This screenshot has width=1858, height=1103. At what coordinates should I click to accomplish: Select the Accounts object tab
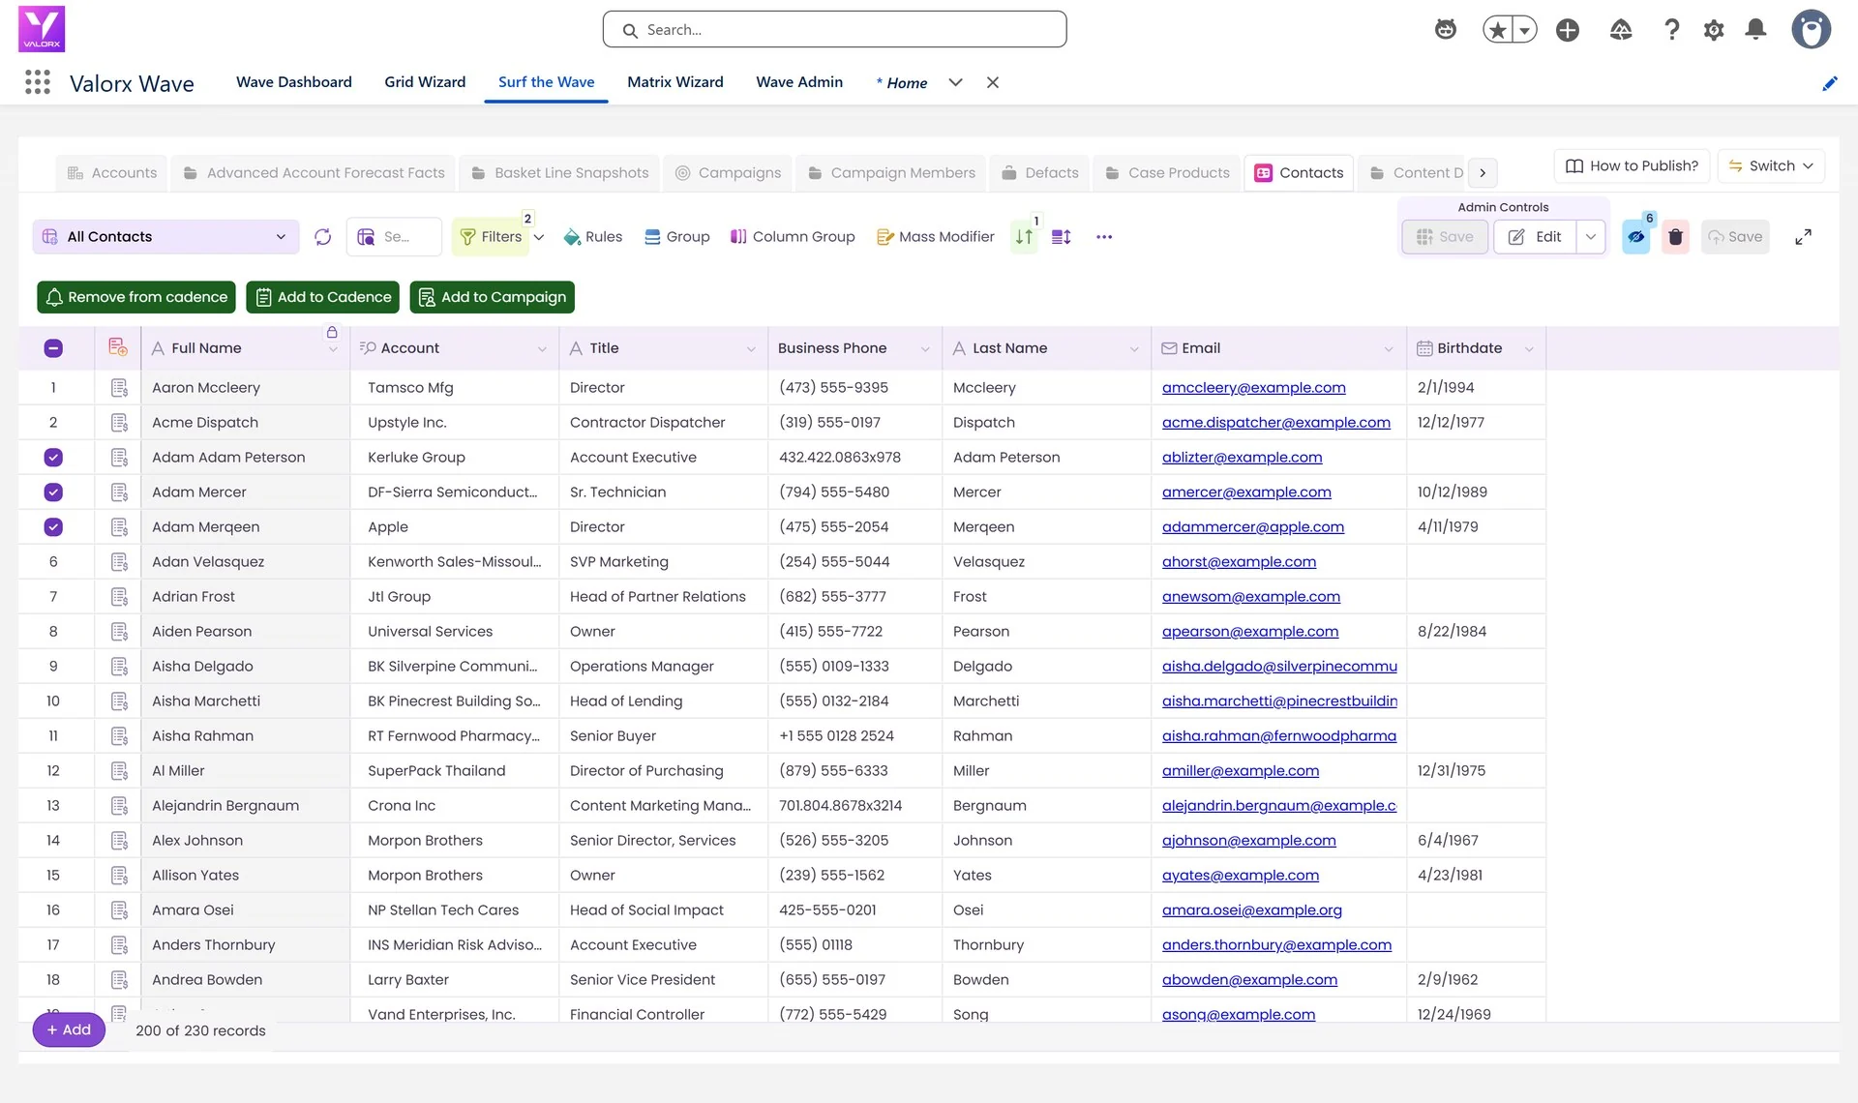(x=112, y=173)
